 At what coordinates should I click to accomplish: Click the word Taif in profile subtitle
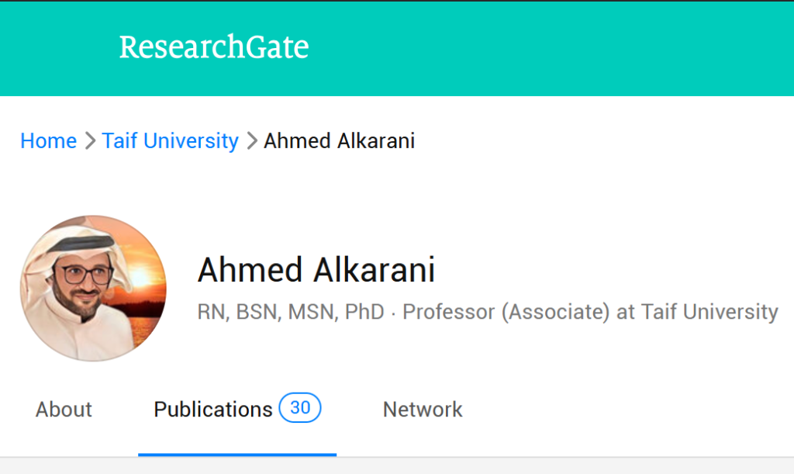(x=656, y=313)
